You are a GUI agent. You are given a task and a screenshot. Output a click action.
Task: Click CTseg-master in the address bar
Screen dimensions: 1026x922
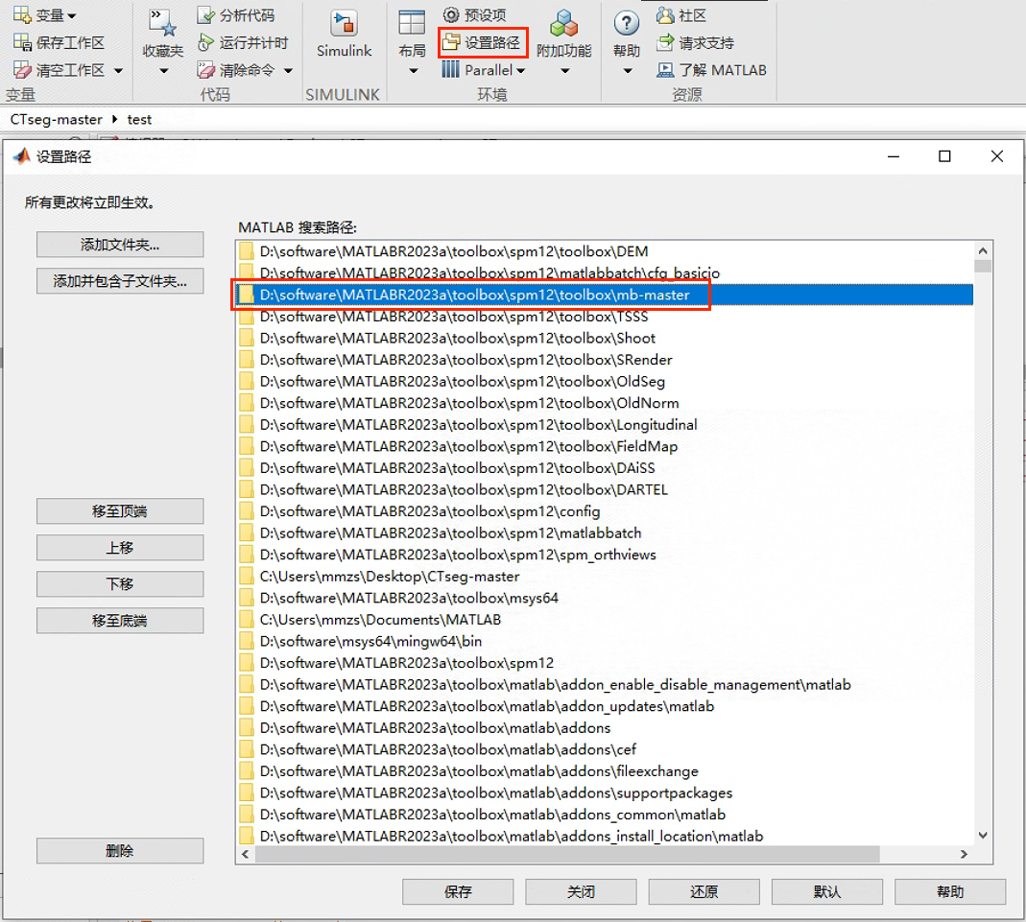click(57, 120)
